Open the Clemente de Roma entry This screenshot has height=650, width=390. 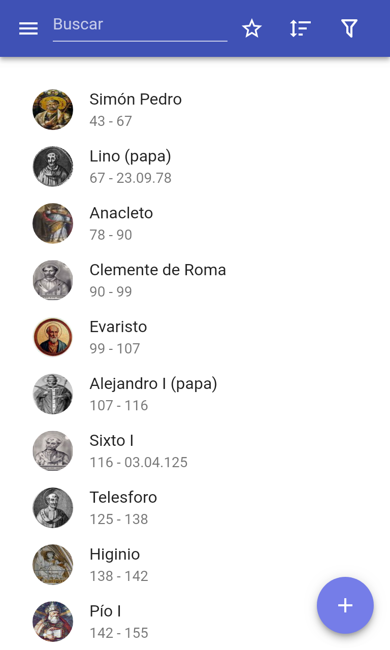pos(195,280)
